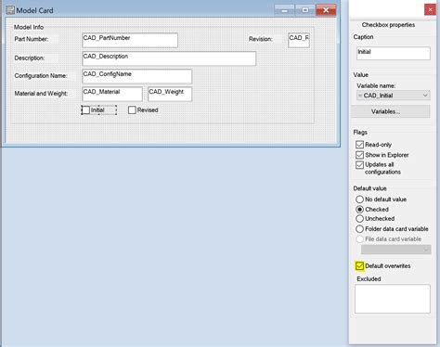Select the CAD_ConfigName field

pos(137,76)
